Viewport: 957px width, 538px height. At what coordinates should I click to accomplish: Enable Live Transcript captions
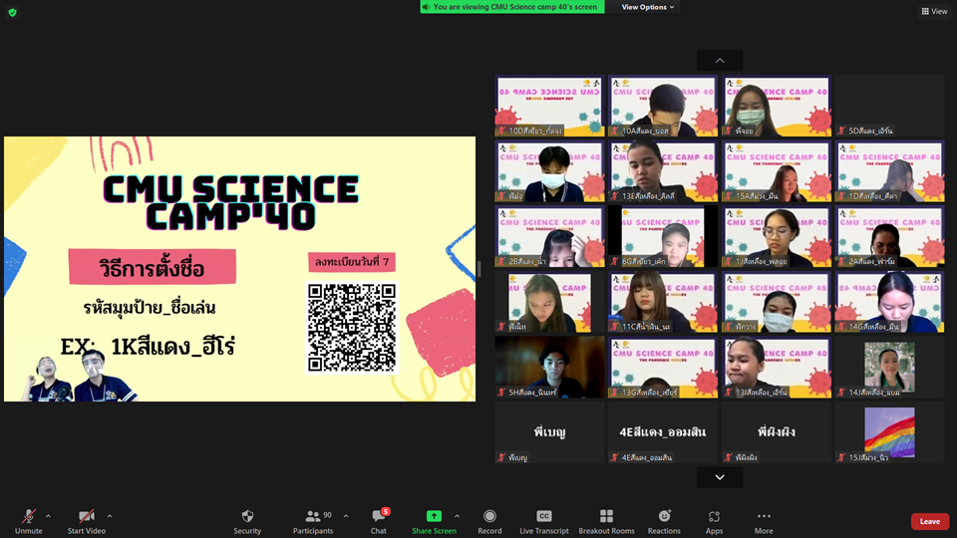click(x=544, y=516)
